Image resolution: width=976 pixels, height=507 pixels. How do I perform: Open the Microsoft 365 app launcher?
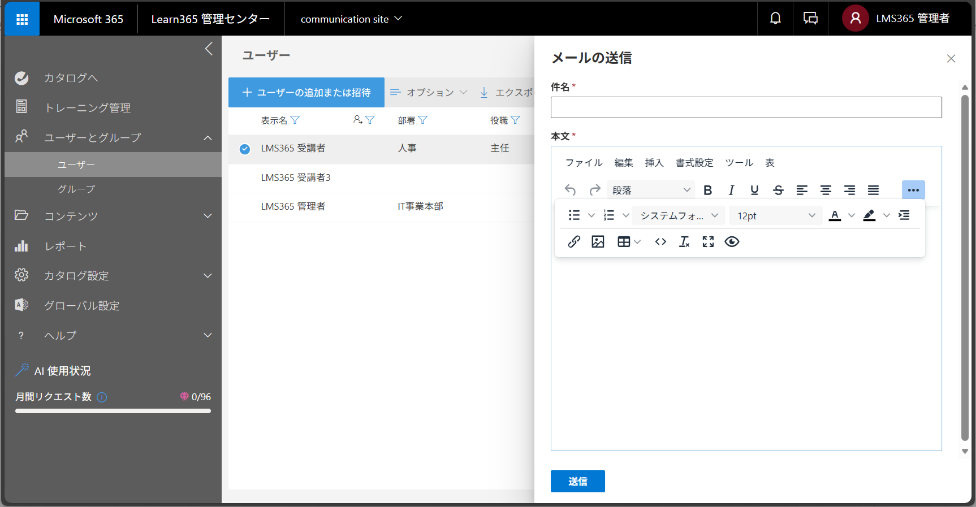(22, 19)
